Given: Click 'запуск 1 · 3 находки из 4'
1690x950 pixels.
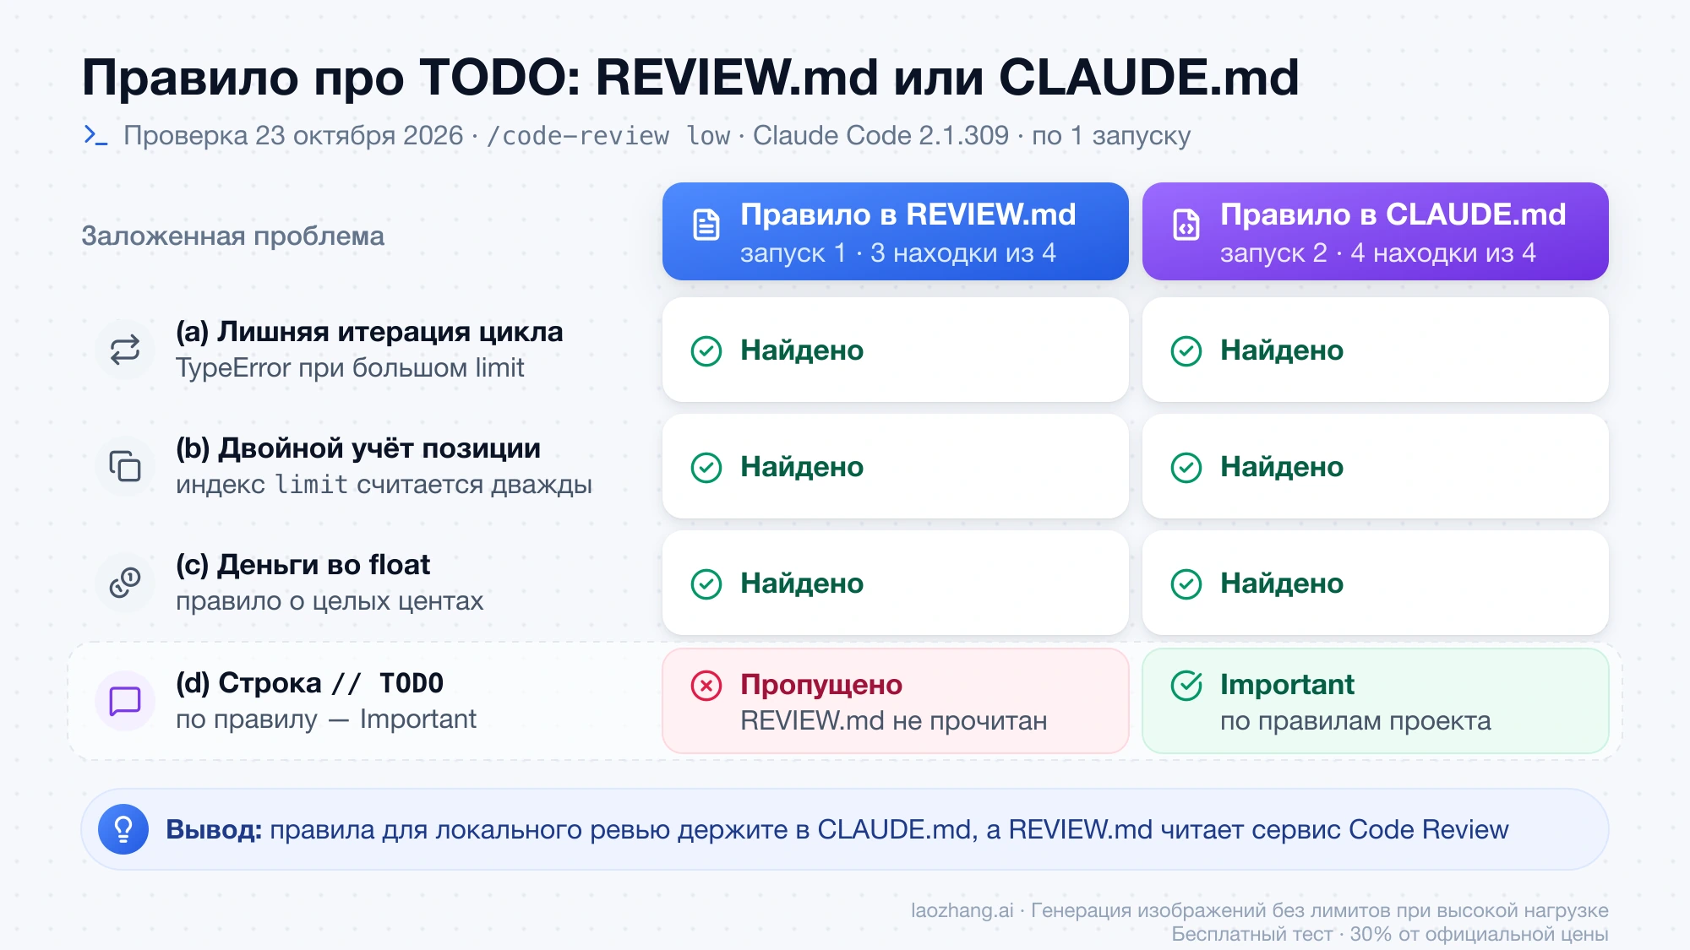Looking at the screenshot, I should click(898, 253).
